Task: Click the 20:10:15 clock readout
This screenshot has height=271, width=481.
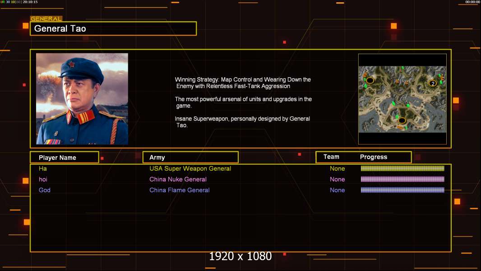Action: tap(30, 2)
